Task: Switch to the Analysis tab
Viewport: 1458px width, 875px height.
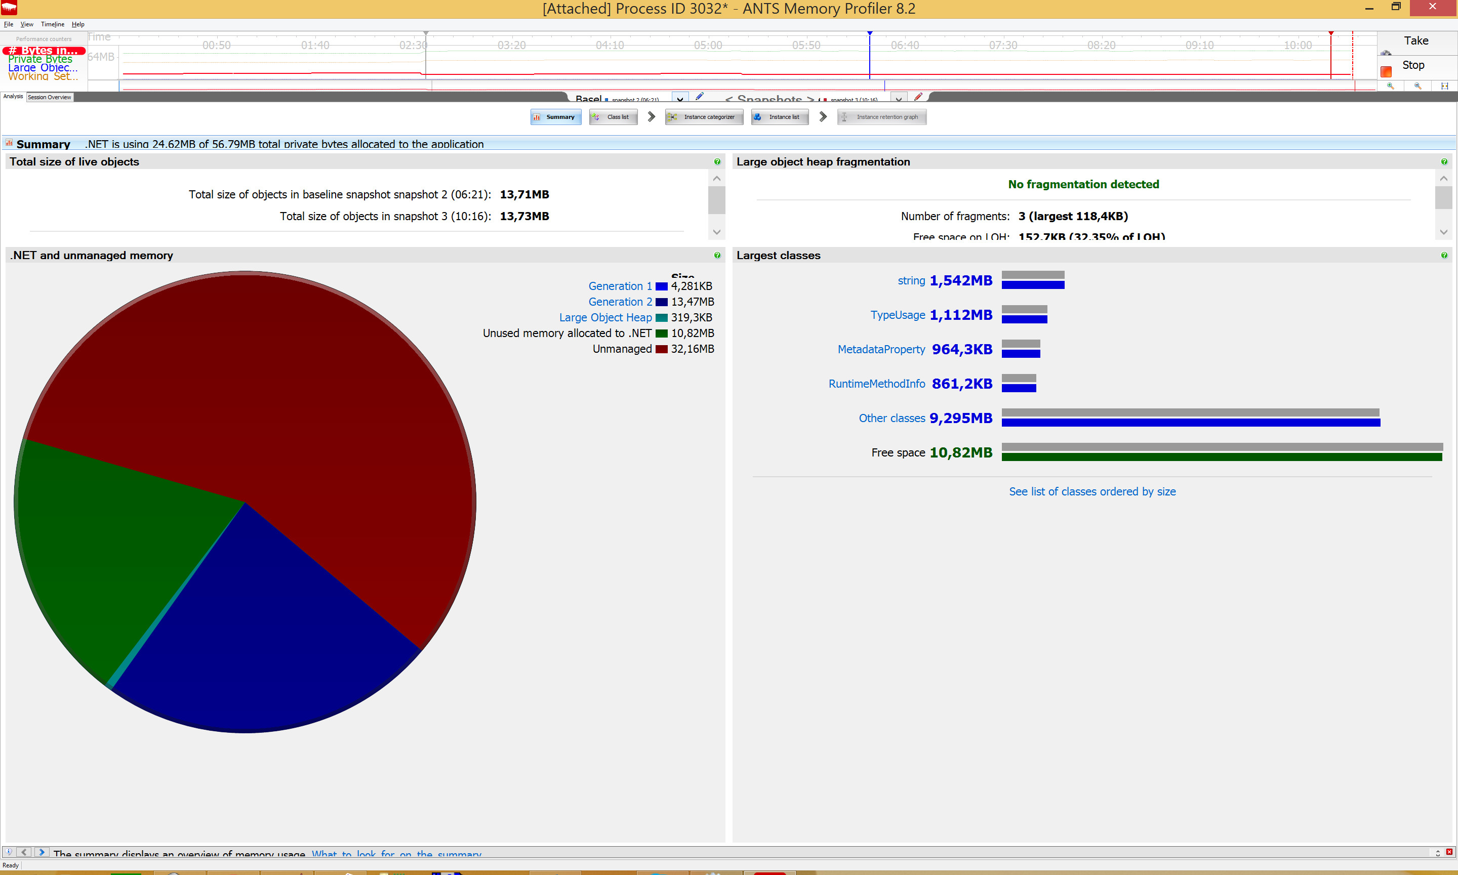Action: coord(13,97)
